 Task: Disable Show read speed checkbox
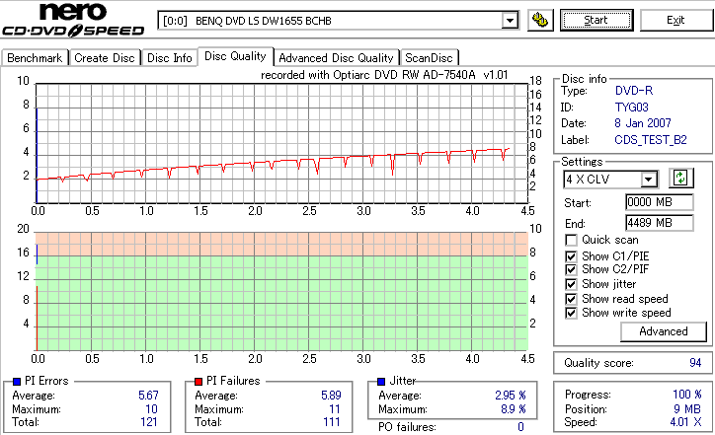tap(571, 299)
